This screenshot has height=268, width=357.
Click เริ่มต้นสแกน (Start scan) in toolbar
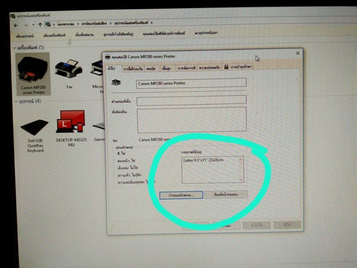tap(84, 35)
